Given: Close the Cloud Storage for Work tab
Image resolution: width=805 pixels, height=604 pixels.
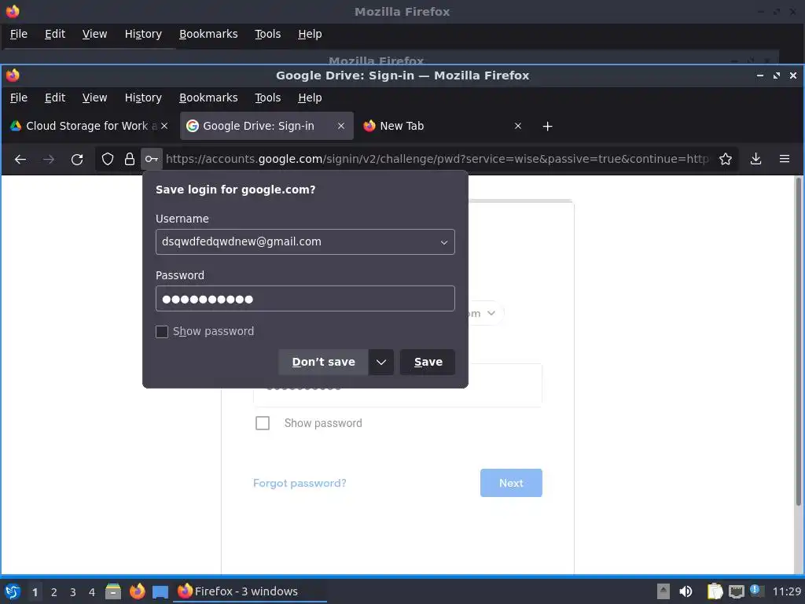Looking at the screenshot, I should 164,126.
